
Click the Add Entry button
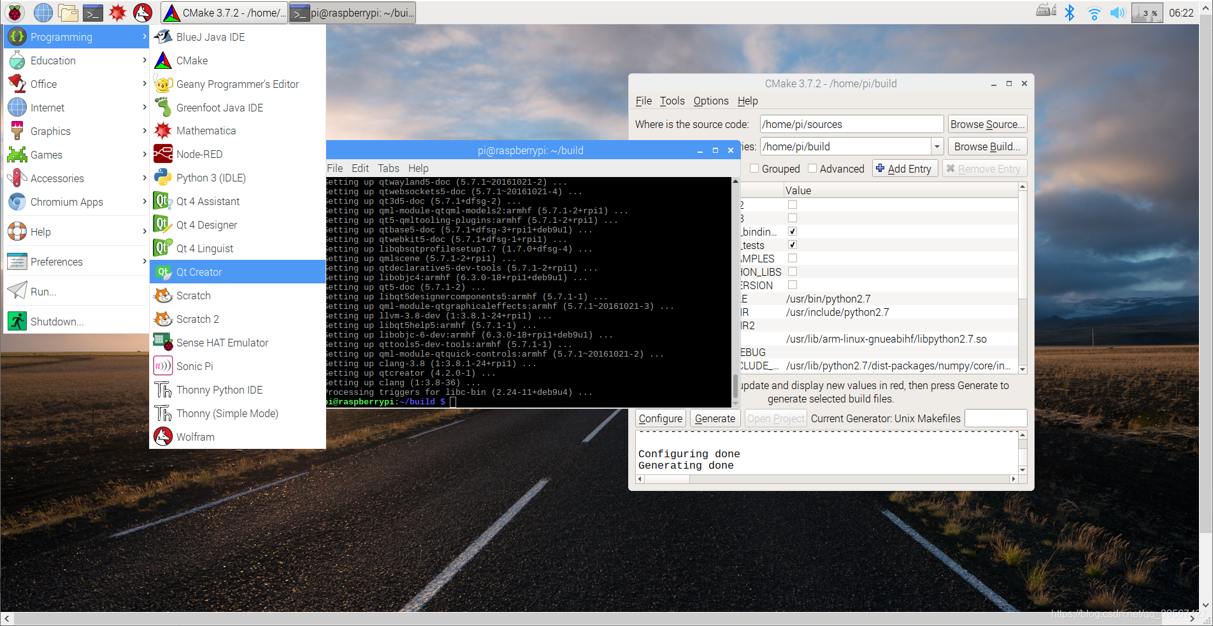click(x=905, y=169)
